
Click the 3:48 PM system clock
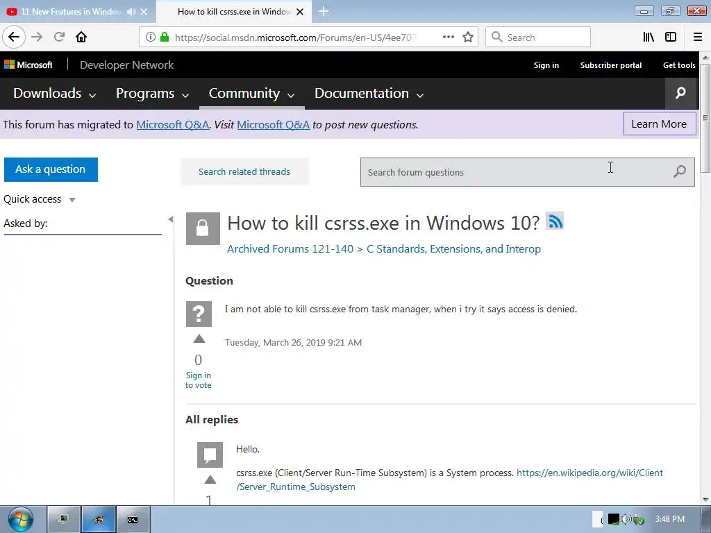669,519
